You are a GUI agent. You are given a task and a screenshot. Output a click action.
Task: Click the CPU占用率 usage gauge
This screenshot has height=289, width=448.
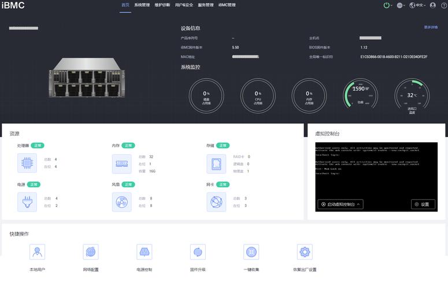pyautogui.click(x=258, y=96)
